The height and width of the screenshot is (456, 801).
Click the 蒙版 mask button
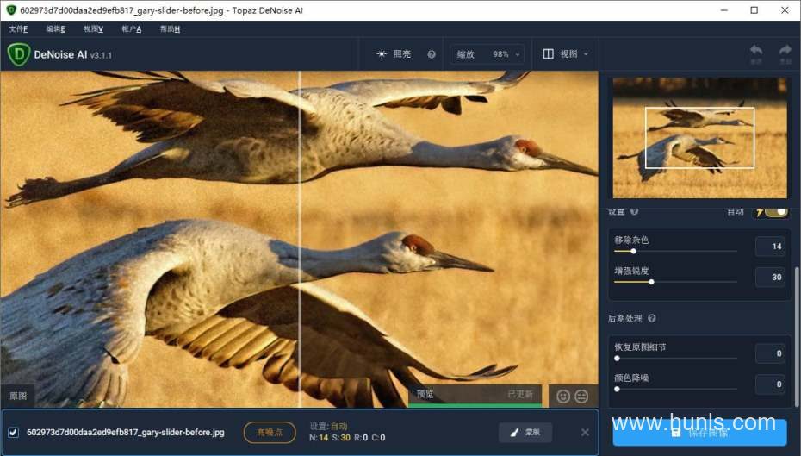(x=525, y=433)
